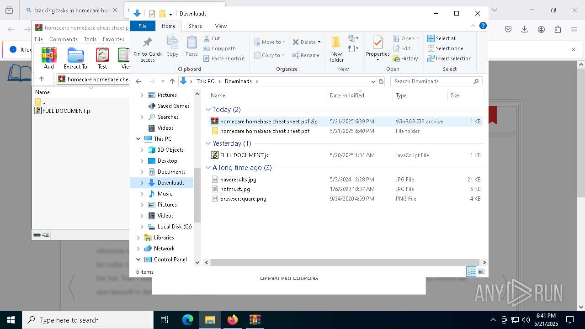Click Up one level arrow in Explorer
Screen dimensions: 585x329
pyautogui.click(x=172, y=81)
